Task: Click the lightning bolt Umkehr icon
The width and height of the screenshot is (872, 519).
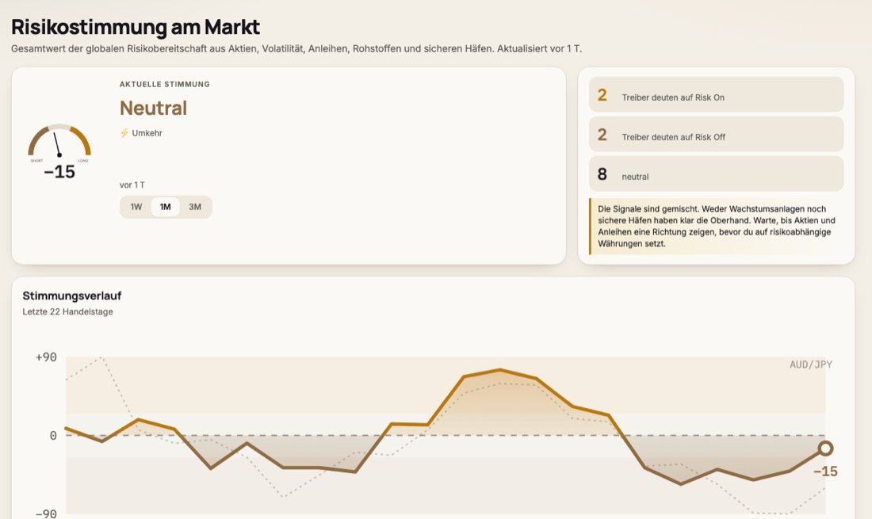Action: coord(124,133)
